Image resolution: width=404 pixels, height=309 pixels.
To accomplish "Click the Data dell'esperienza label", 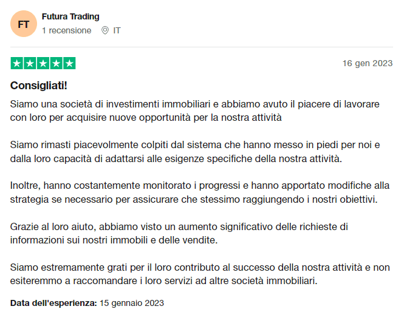I will pos(53,303).
